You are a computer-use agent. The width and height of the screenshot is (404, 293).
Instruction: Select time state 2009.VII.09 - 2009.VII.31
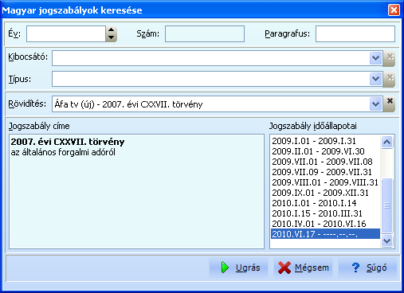point(325,172)
